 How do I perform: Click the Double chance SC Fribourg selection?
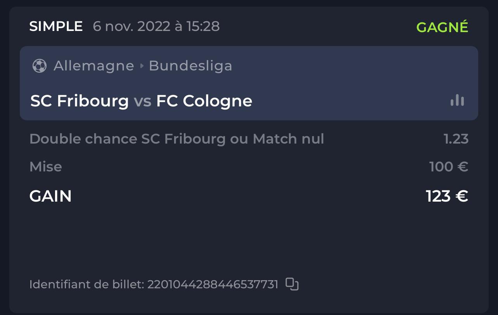(x=177, y=139)
